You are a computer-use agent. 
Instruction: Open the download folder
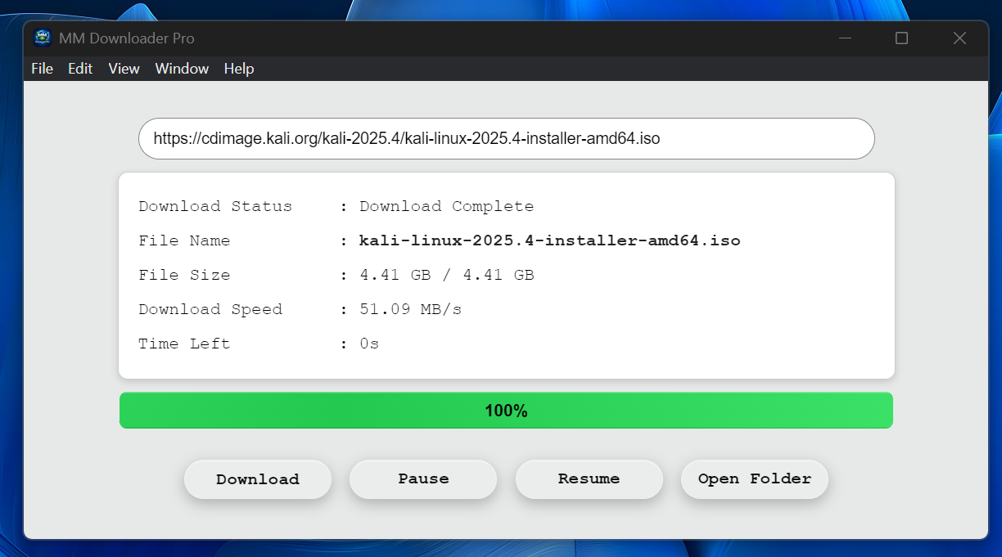click(x=754, y=479)
